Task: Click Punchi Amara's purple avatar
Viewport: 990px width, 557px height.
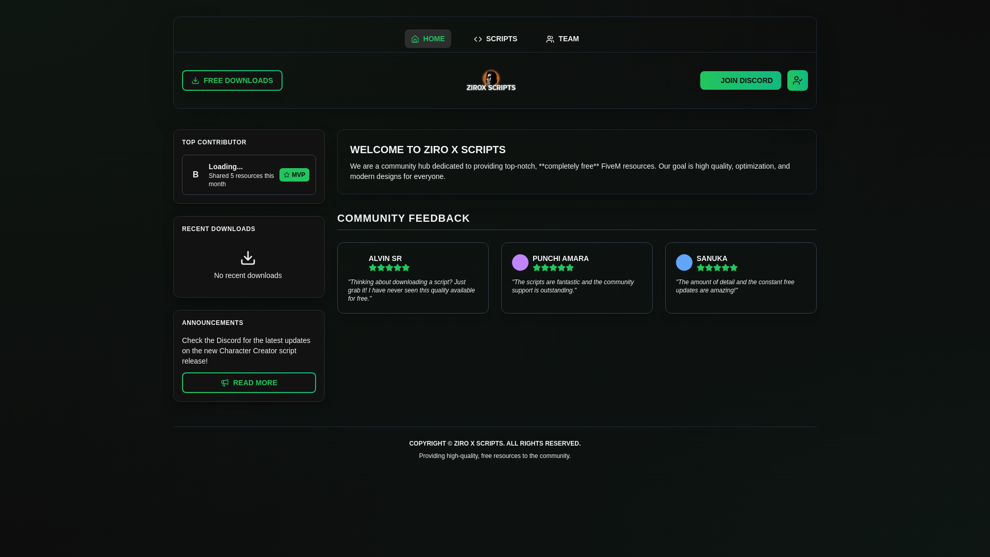Action: [520, 263]
